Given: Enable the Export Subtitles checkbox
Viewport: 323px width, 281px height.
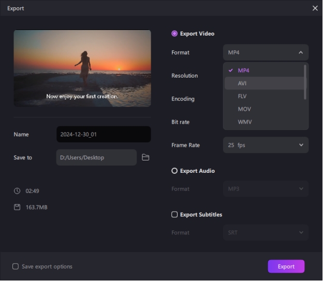Looking at the screenshot, I should [x=174, y=215].
